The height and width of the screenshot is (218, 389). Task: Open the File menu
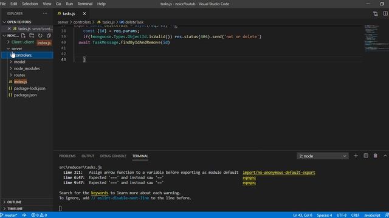[3, 4]
